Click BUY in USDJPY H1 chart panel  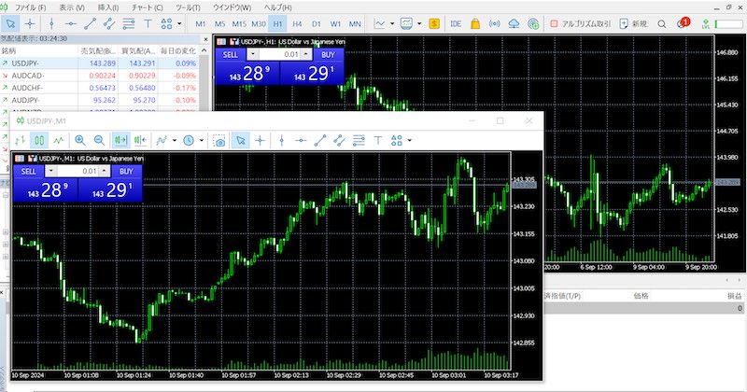pos(329,55)
